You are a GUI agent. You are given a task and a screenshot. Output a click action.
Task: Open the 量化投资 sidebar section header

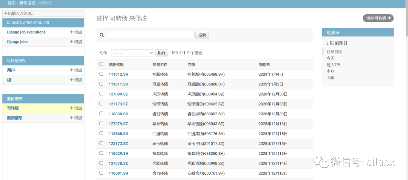(14, 99)
